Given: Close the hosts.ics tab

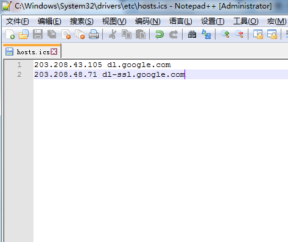Looking at the screenshot, I should (54, 52).
